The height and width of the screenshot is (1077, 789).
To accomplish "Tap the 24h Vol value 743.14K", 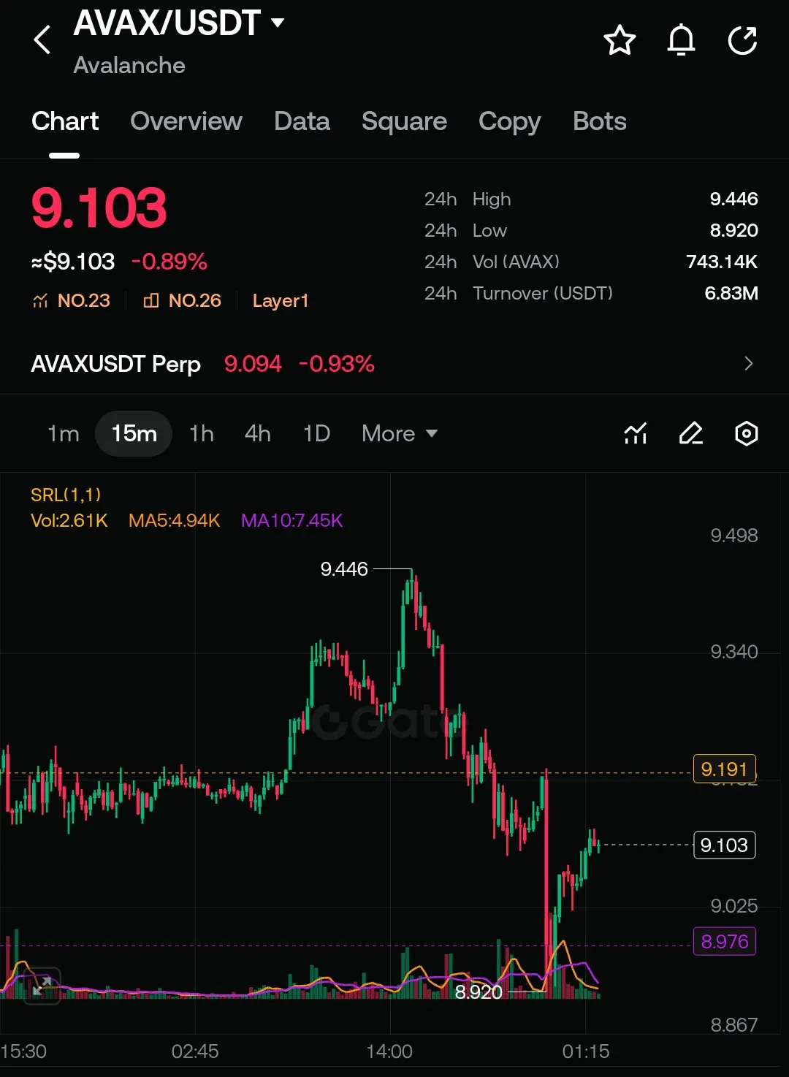I will click(722, 262).
